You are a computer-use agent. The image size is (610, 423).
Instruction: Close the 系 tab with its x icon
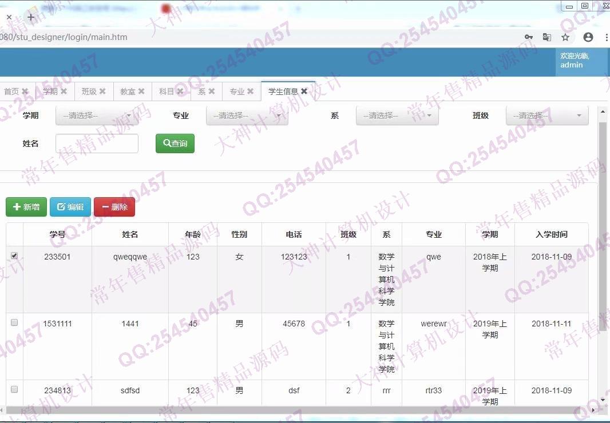coord(212,91)
